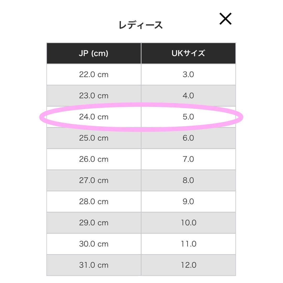Select the 26.0 cm size cell
Image resolution: width=283 pixels, height=283 pixels.
(x=94, y=159)
